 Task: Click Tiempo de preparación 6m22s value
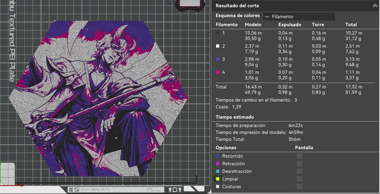coord(295,125)
